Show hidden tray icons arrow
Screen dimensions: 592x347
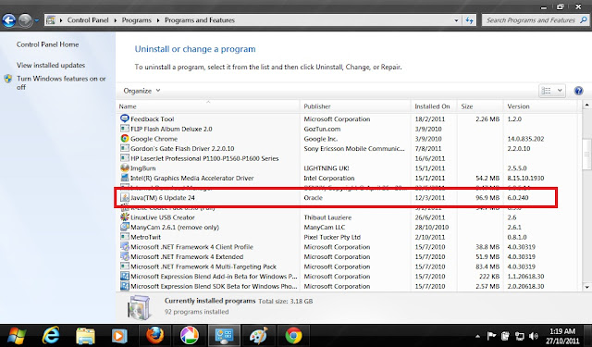pos(478,336)
